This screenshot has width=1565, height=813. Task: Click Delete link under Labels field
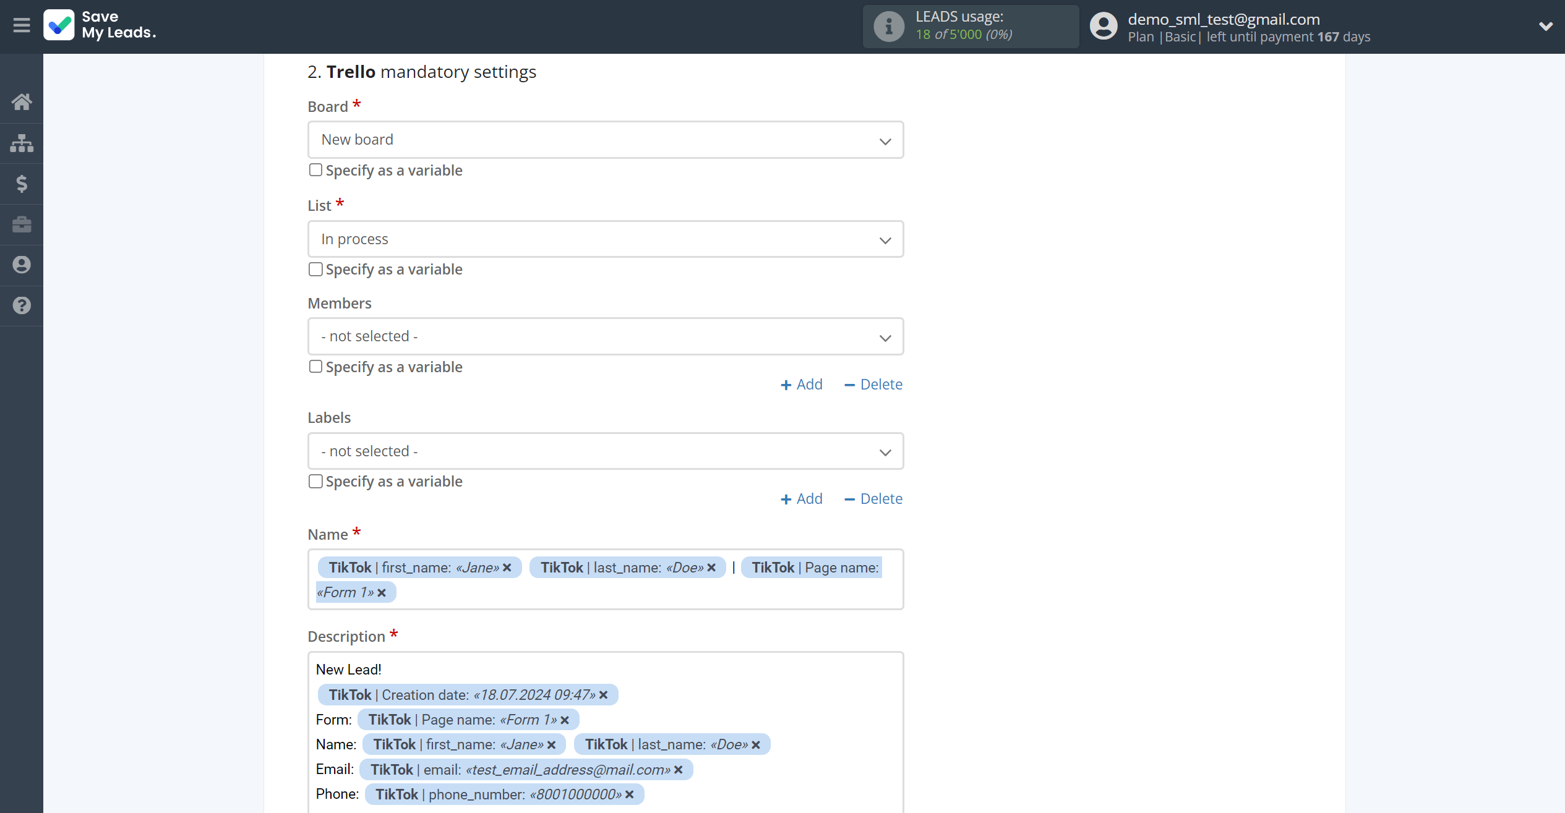click(x=880, y=498)
